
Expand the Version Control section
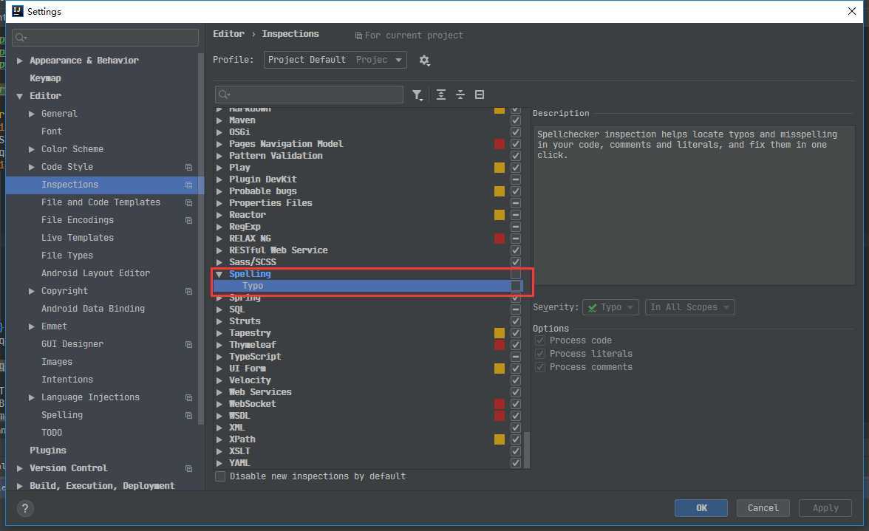19,468
